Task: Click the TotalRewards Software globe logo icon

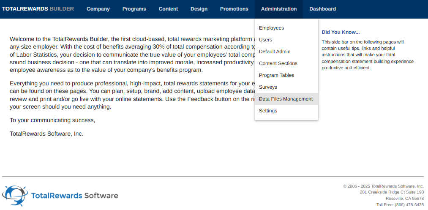Action: pyautogui.click(x=15, y=195)
